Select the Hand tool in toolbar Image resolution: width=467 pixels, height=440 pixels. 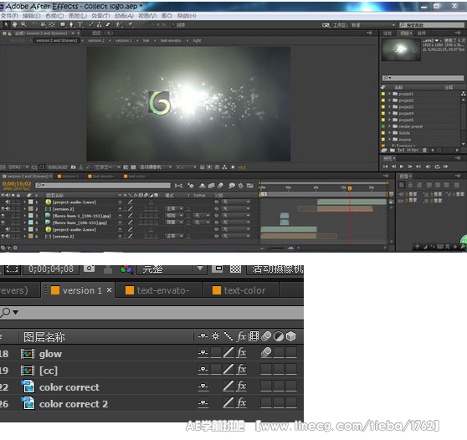click(x=14, y=24)
